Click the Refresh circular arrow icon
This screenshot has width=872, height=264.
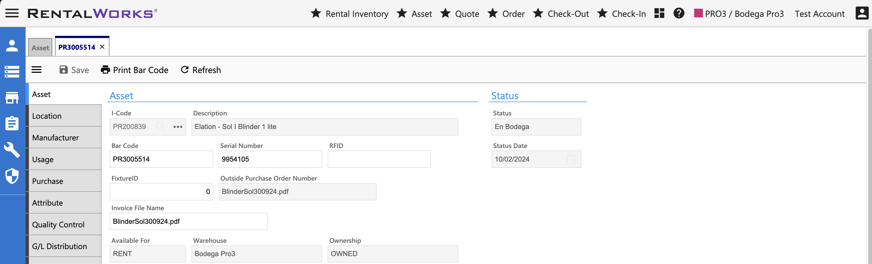point(185,70)
